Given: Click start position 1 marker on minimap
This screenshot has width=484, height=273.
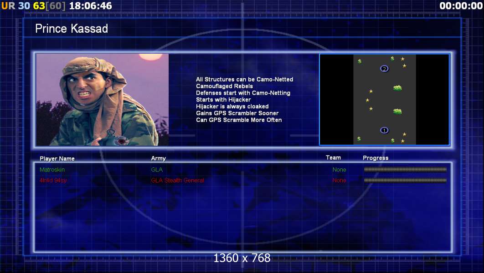Looking at the screenshot, I should [384, 130].
